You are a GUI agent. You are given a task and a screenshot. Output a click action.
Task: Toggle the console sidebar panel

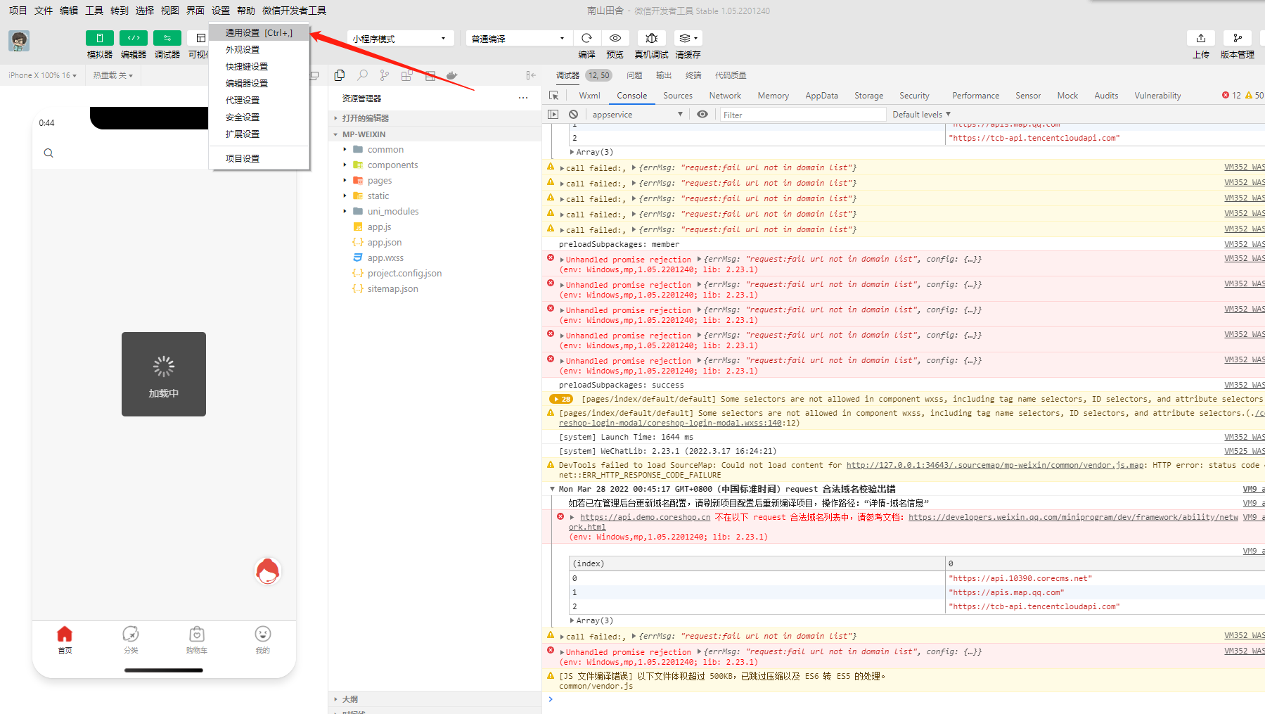pos(553,114)
